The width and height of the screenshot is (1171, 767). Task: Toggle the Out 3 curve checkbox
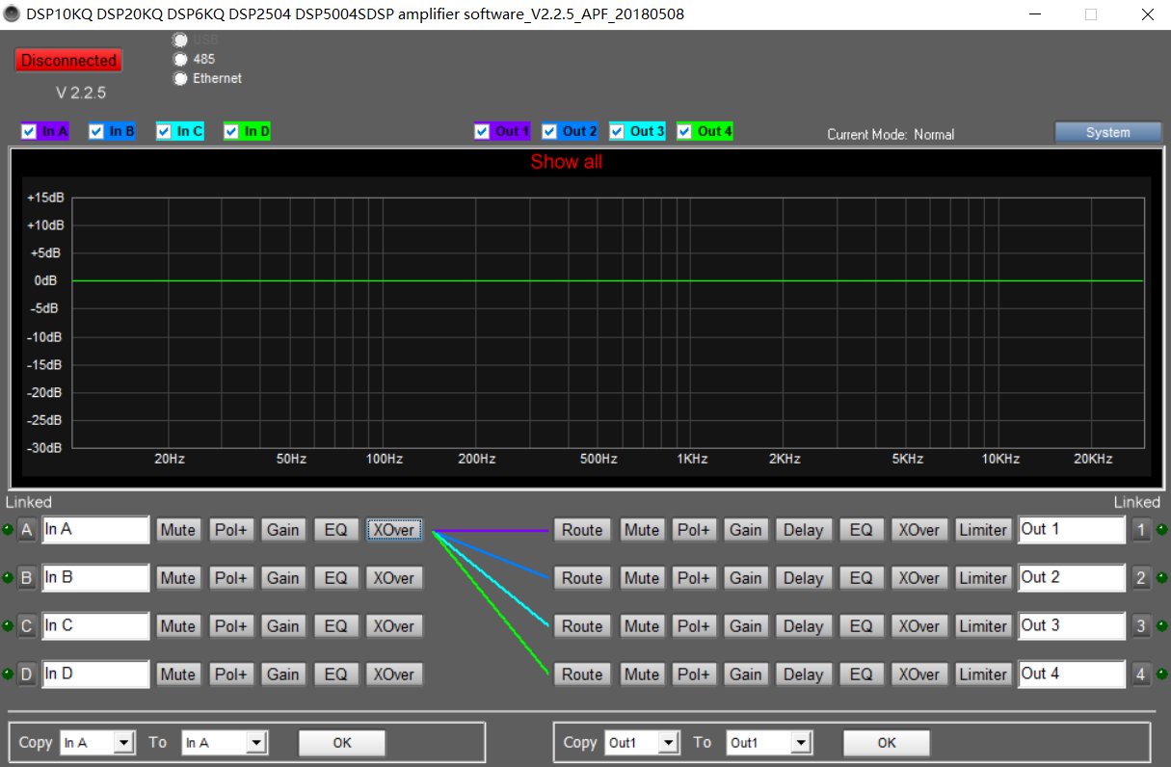pos(617,132)
